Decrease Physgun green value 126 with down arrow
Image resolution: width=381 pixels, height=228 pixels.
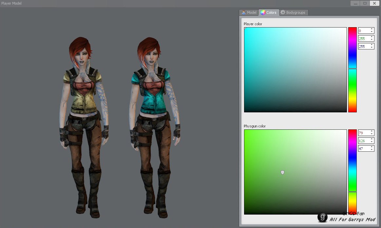(x=372, y=142)
